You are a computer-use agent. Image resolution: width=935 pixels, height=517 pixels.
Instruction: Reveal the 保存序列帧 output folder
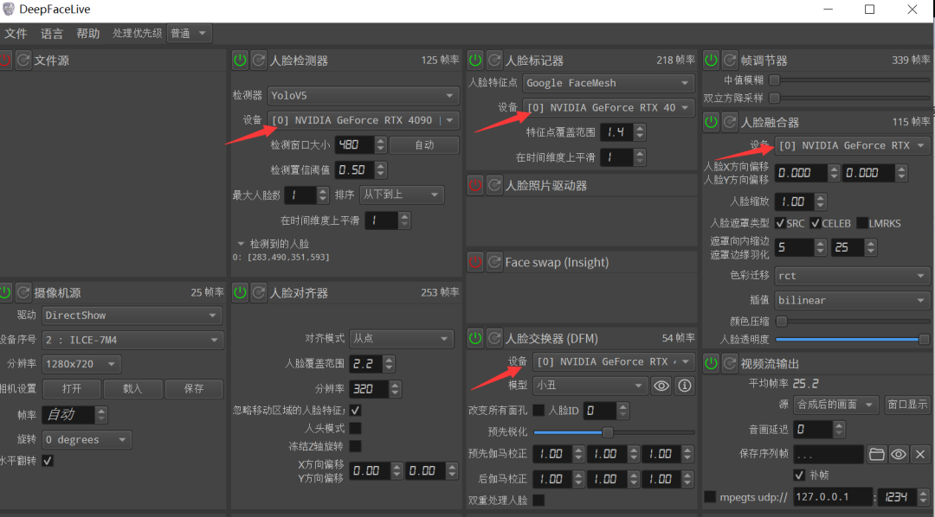pos(899,455)
